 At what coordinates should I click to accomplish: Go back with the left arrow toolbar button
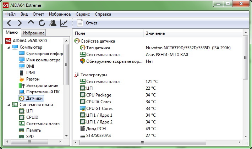[x=9, y=23]
